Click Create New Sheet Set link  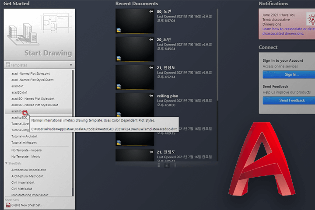[x=27, y=205]
